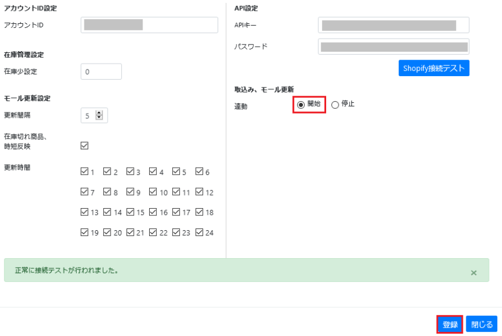Click the 在庫少設定 number field

(x=101, y=71)
